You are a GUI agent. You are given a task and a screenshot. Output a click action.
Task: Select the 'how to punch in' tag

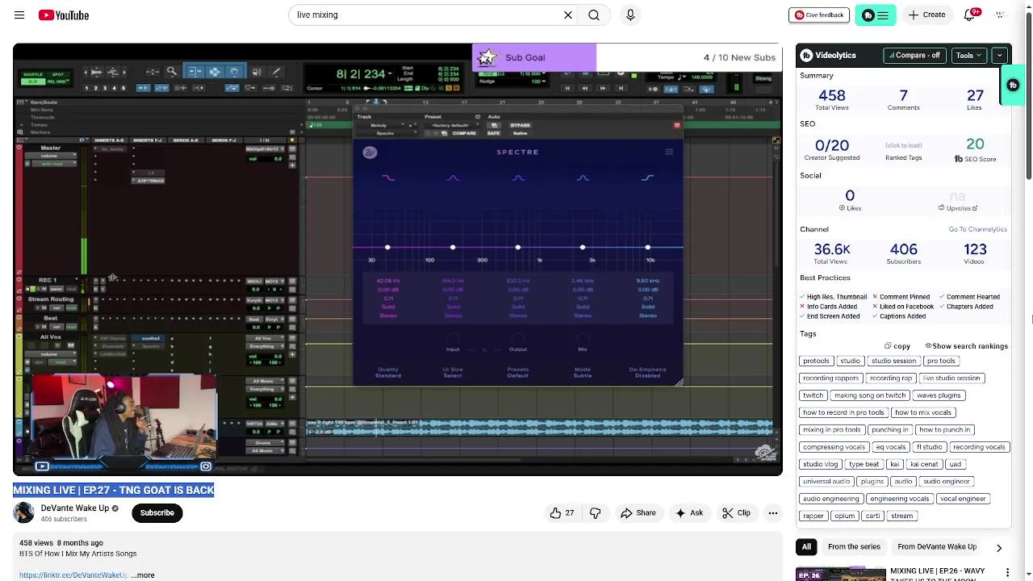tap(944, 430)
